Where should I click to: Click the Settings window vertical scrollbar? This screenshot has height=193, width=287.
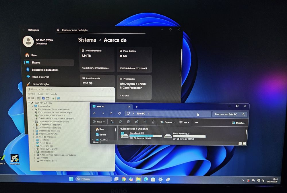(181, 62)
